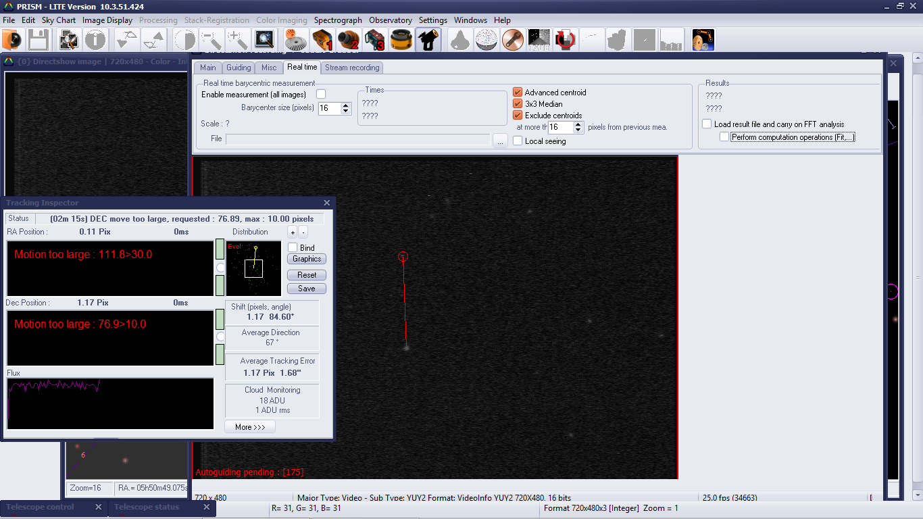
Task: Close the Telescope status panel
Action: tap(207, 507)
